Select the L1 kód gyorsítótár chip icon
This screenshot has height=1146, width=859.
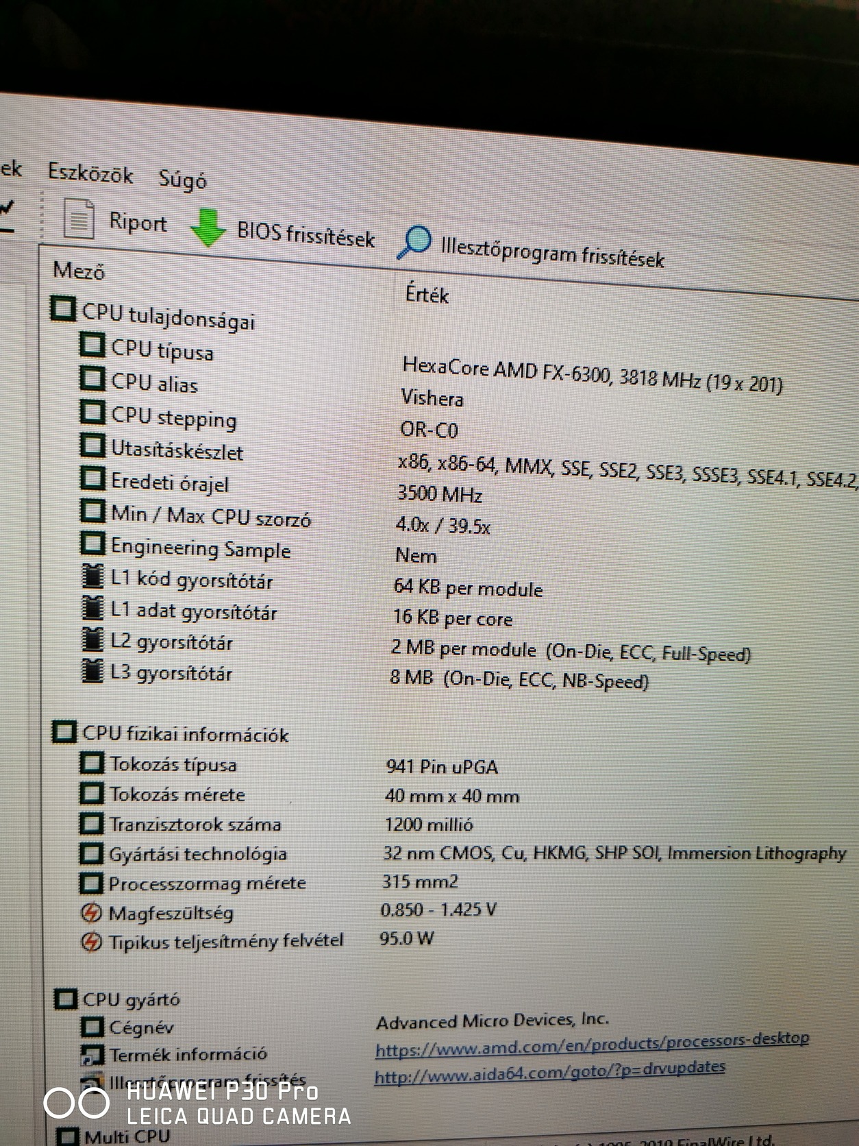(92, 576)
